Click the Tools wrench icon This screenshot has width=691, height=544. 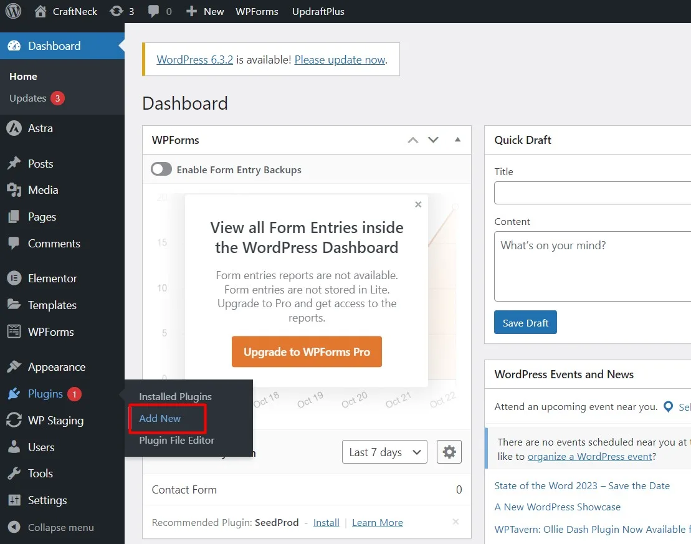click(14, 474)
